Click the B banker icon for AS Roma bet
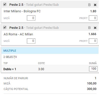 tap(89, 28)
